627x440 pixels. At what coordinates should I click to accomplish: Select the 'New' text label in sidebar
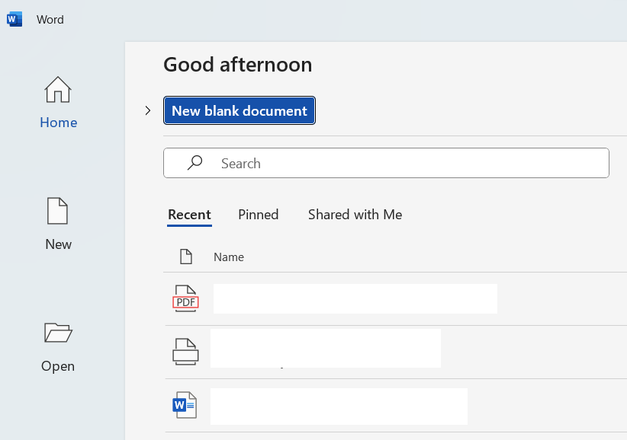tap(58, 244)
